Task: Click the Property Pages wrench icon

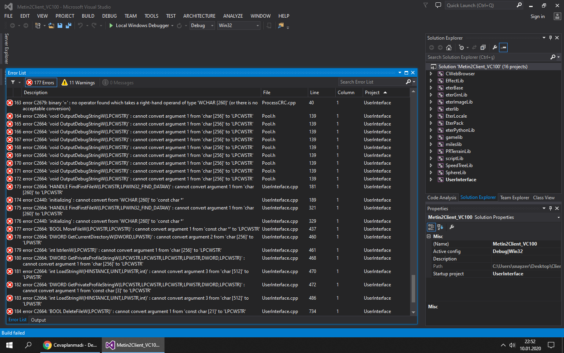Action: (x=452, y=227)
